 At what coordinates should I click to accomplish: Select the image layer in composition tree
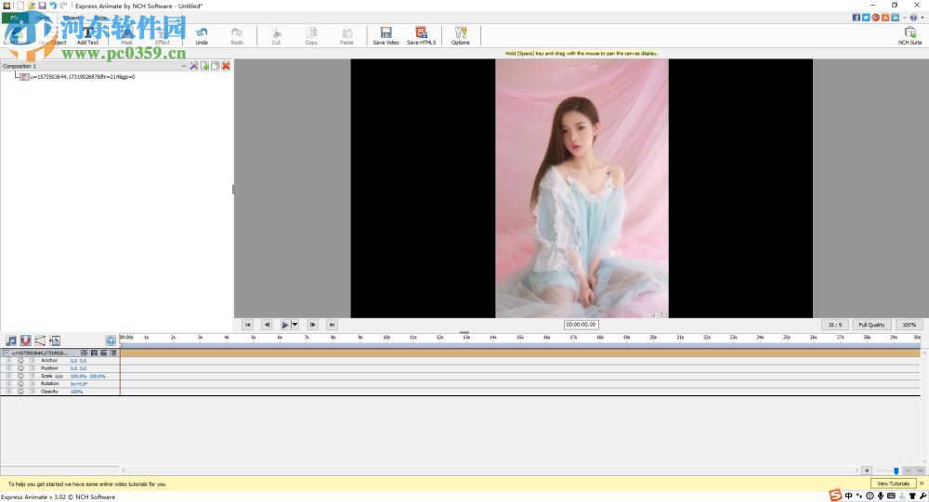78,77
